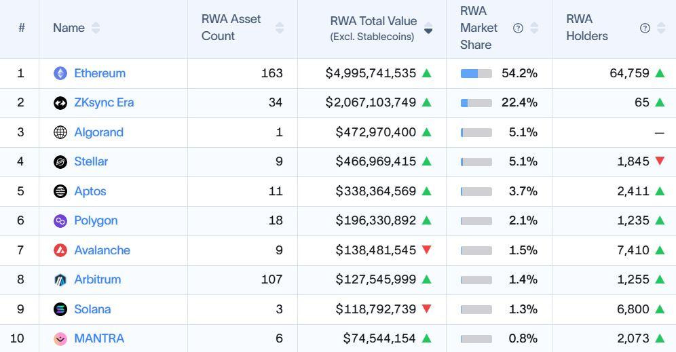
Task: Click red down arrow beside Avalanche total value
Action: pyautogui.click(x=427, y=250)
